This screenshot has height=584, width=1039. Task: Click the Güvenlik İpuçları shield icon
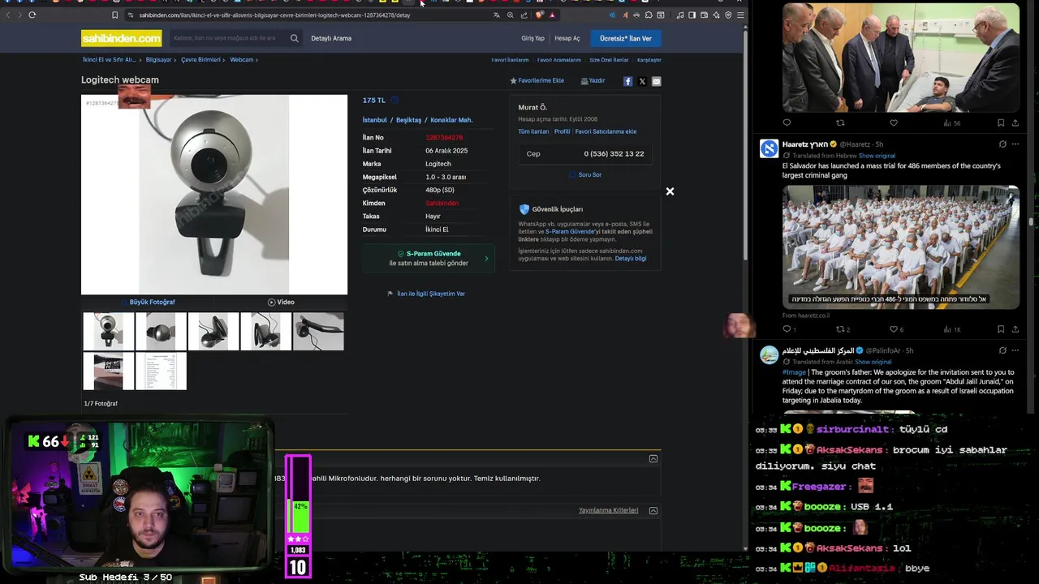pyautogui.click(x=524, y=209)
